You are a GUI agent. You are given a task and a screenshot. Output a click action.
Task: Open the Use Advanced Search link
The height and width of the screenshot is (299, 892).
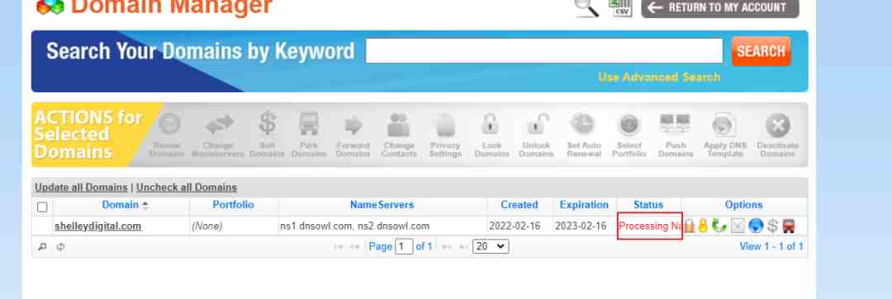[x=659, y=77]
